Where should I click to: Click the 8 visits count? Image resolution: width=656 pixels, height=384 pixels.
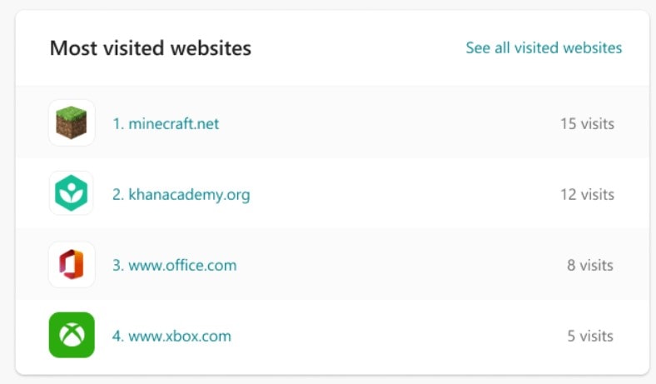pos(590,265)
